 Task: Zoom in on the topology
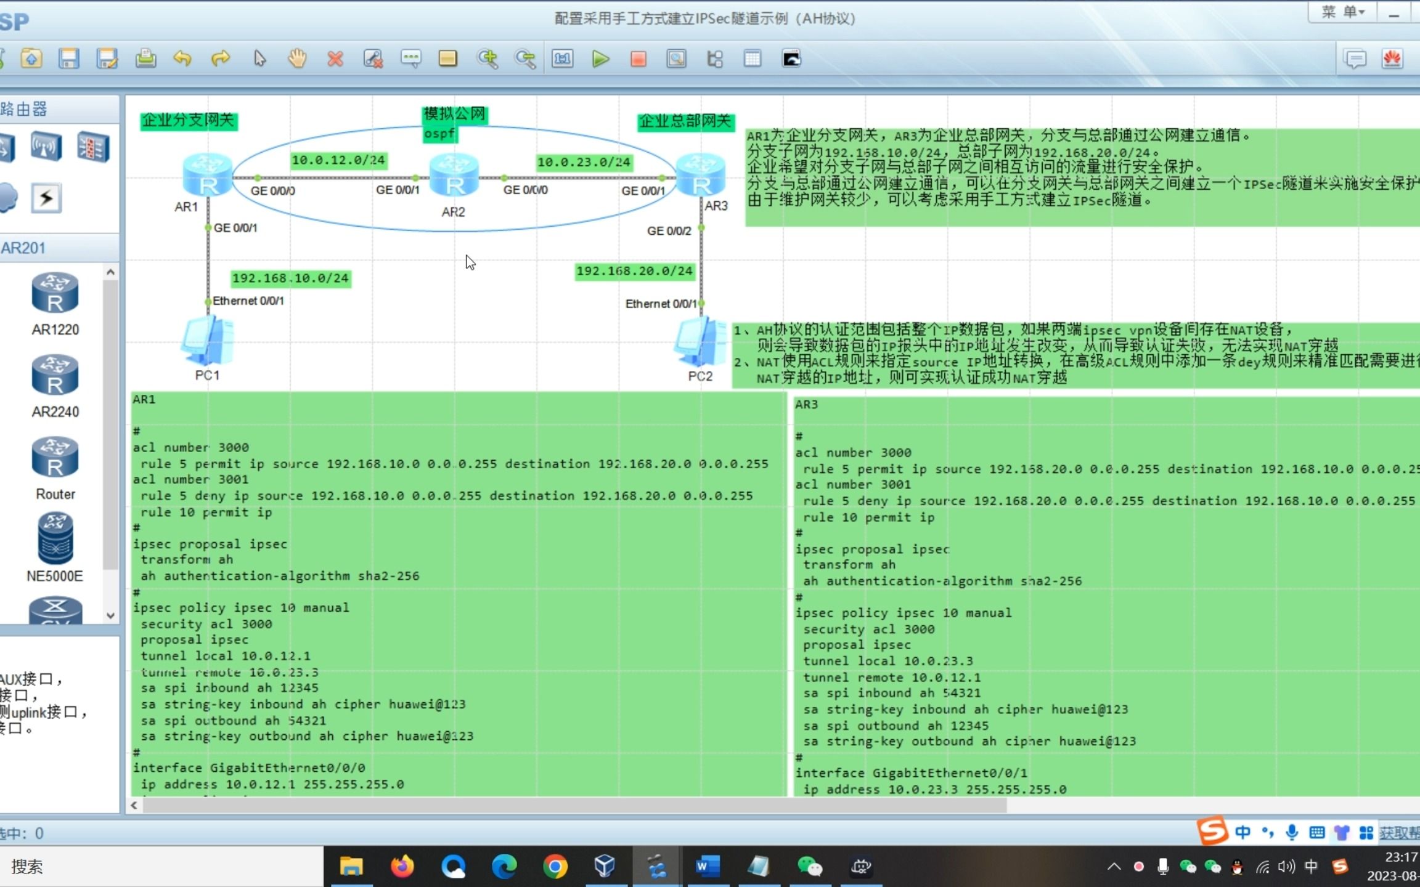point(487,59)
